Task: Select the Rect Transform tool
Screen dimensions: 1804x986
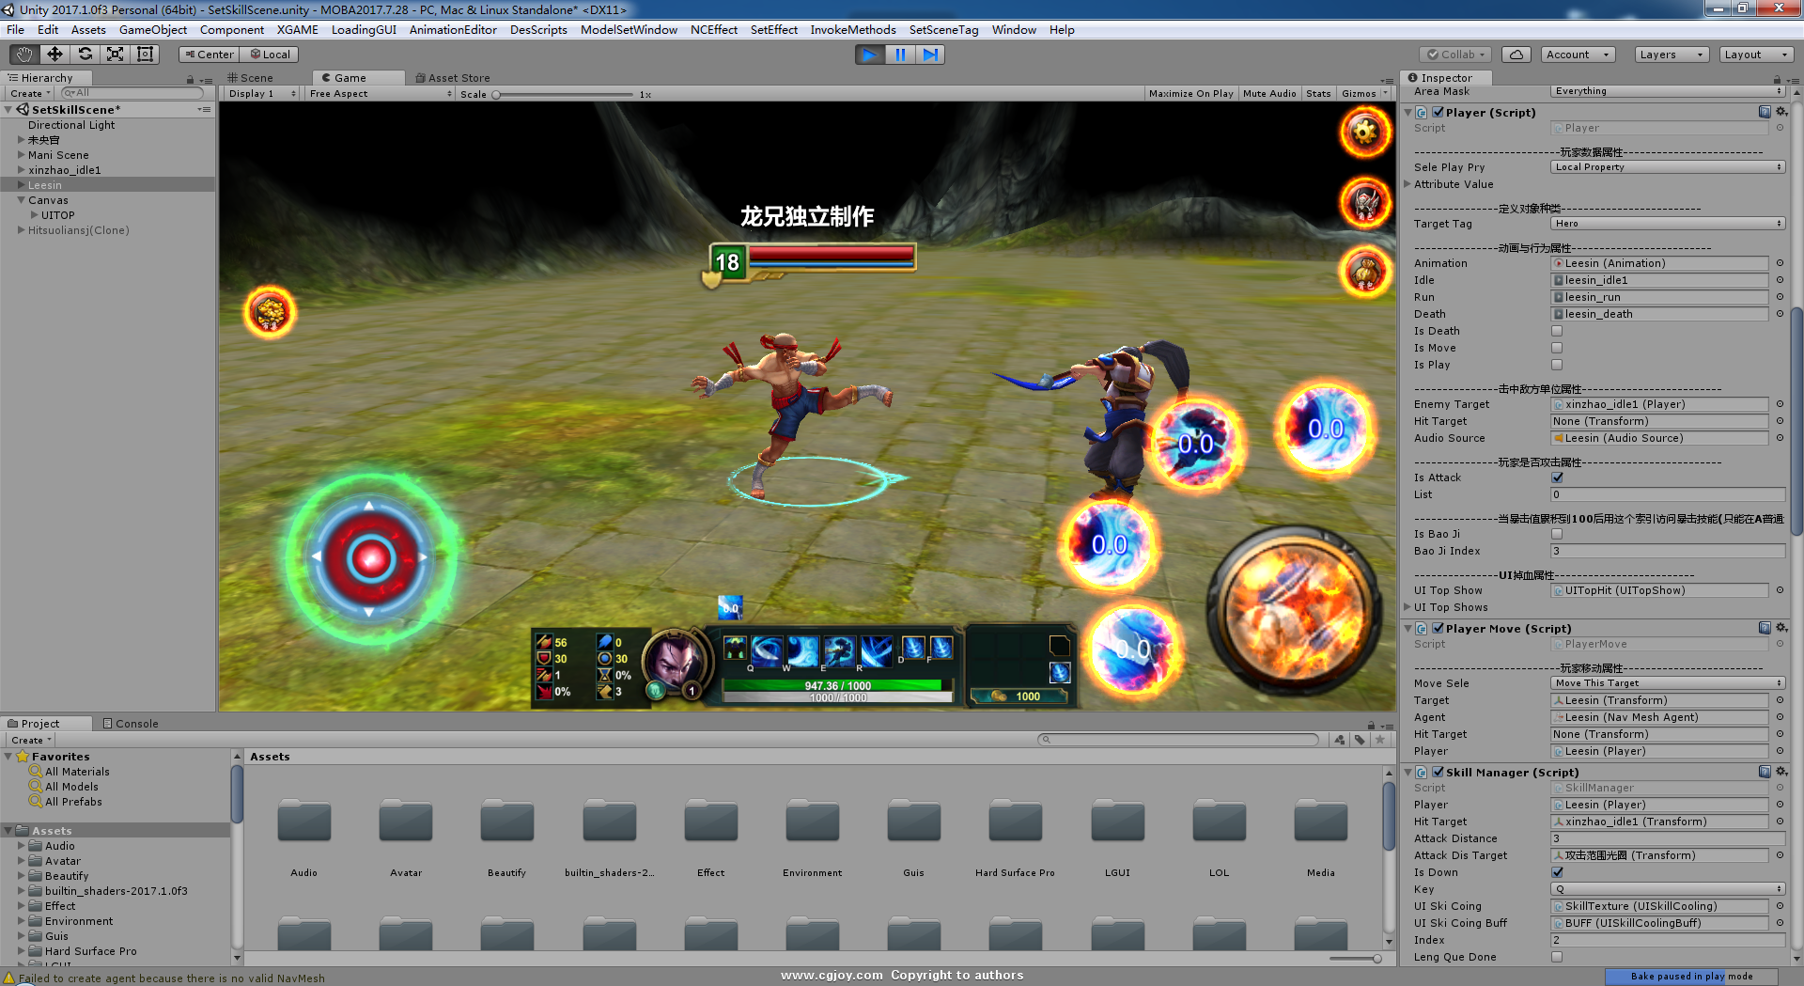Action: (145, 55)
